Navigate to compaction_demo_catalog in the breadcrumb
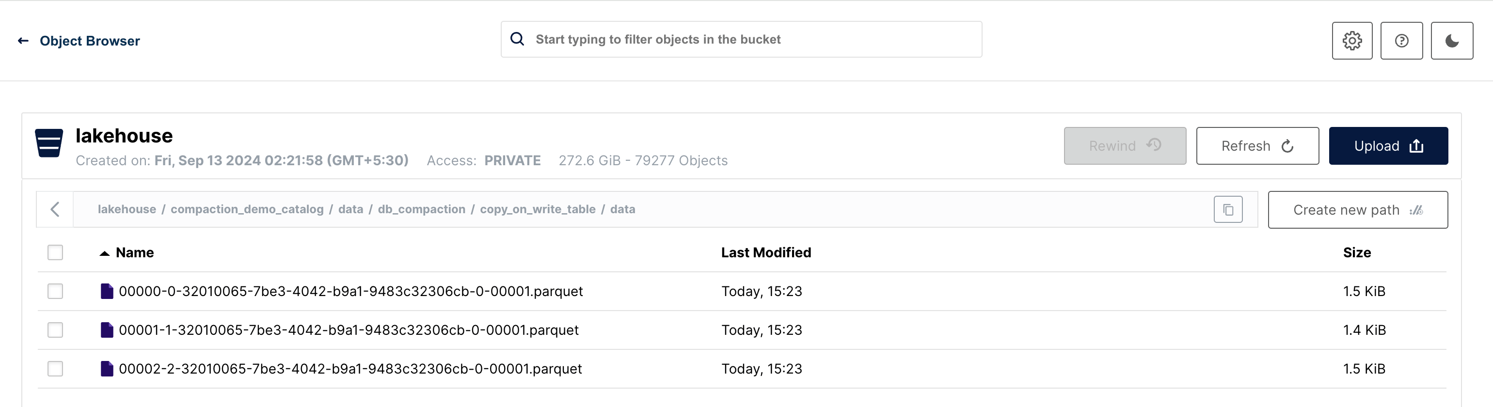Viewport: 1493px width, 407px height. (x=247, y=209)
